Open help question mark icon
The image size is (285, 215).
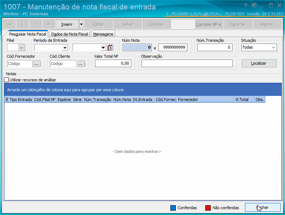coord(246,5)
